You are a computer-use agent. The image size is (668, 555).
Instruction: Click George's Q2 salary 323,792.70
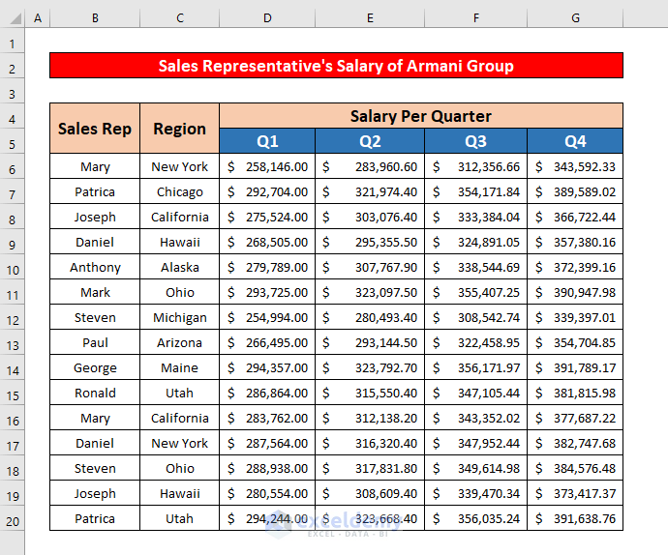pos(370,368)
